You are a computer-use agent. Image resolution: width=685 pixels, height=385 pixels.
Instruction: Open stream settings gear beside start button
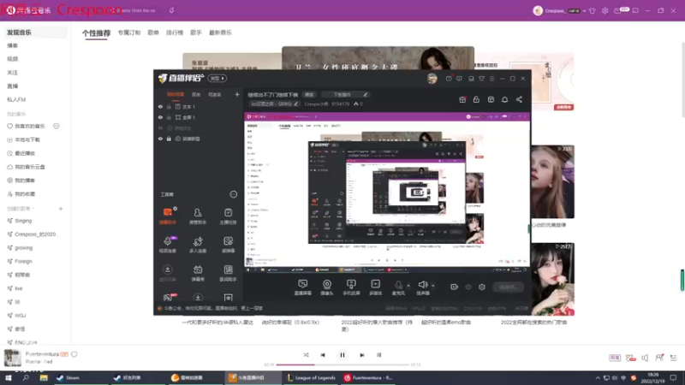click(482, 287)
